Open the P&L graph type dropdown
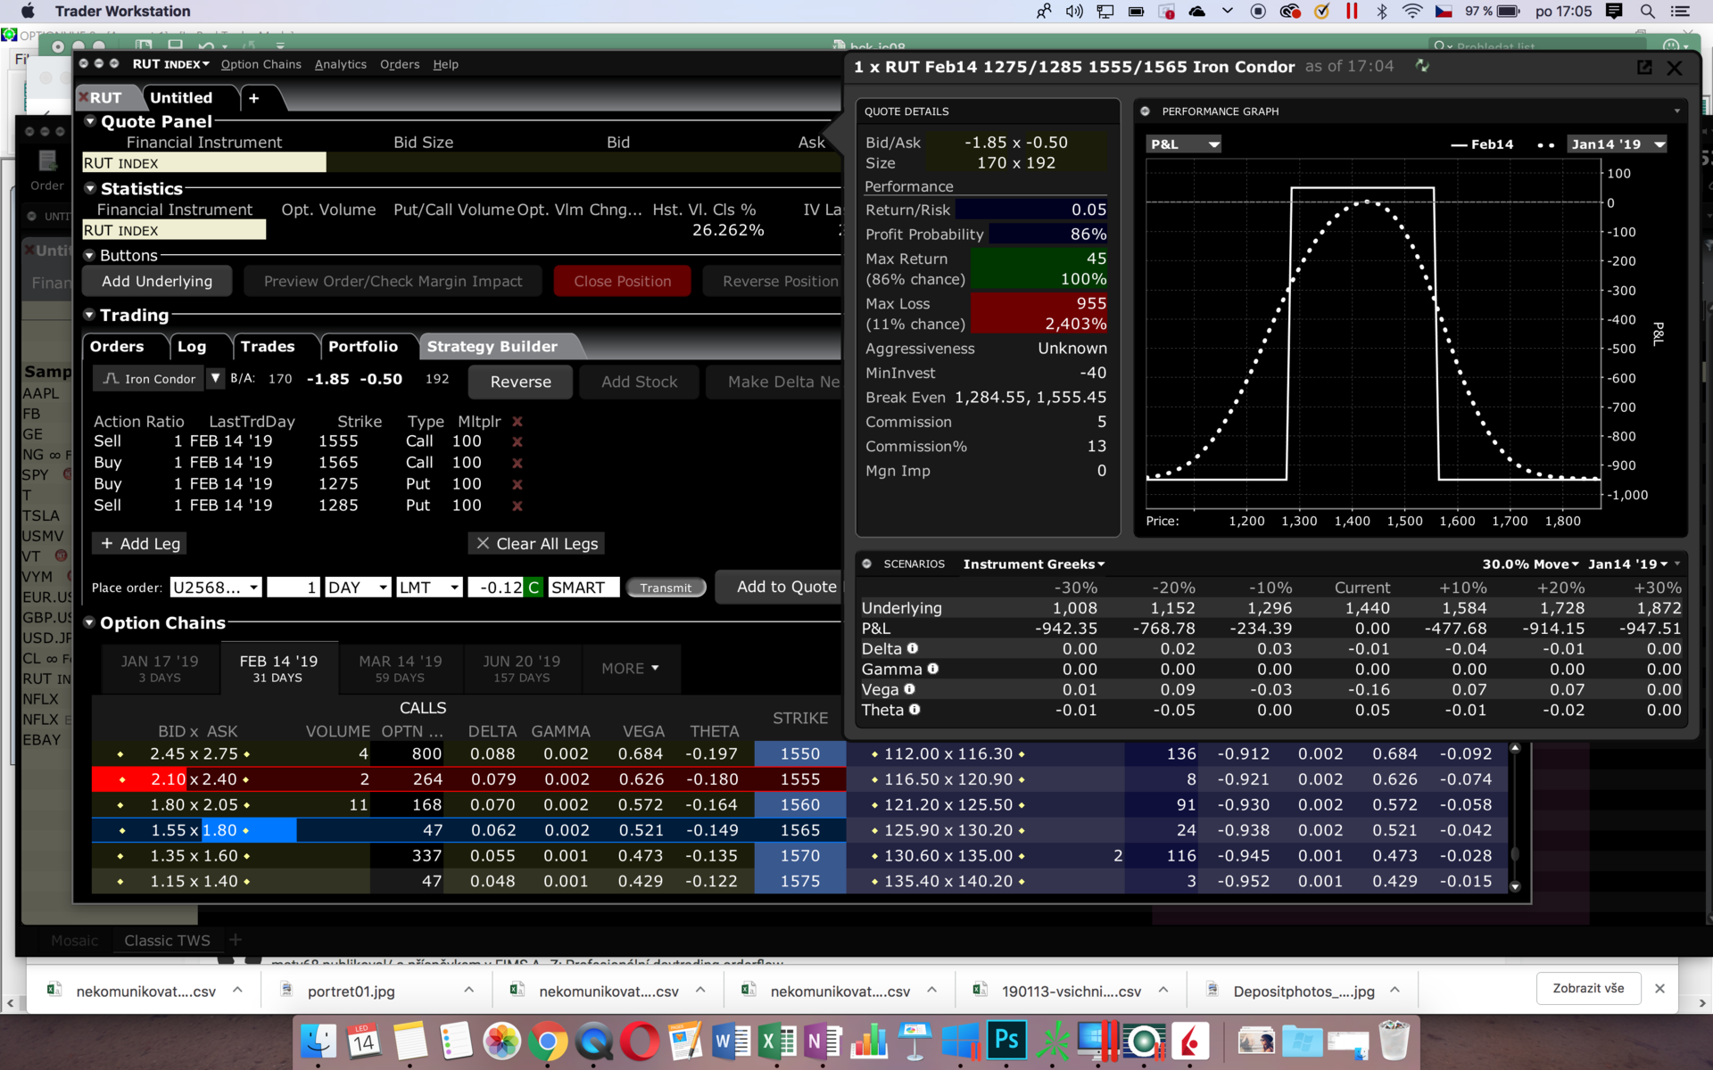The width and height of the screenshot is (1713, 1070). pyautogui.click(x=1184, y=144)
